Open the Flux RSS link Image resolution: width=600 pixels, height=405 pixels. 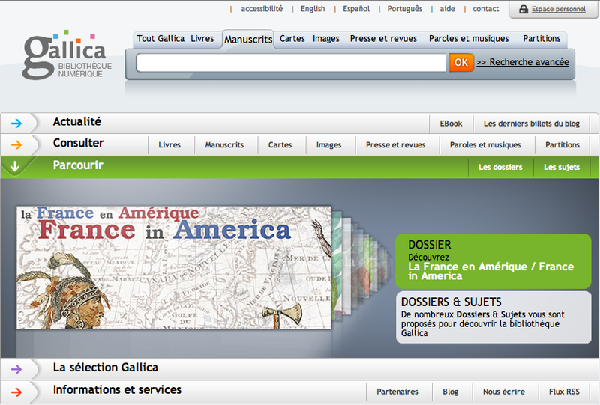click(x=564, y=392)
